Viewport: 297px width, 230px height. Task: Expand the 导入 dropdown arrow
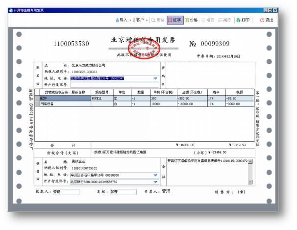(130, 20)
